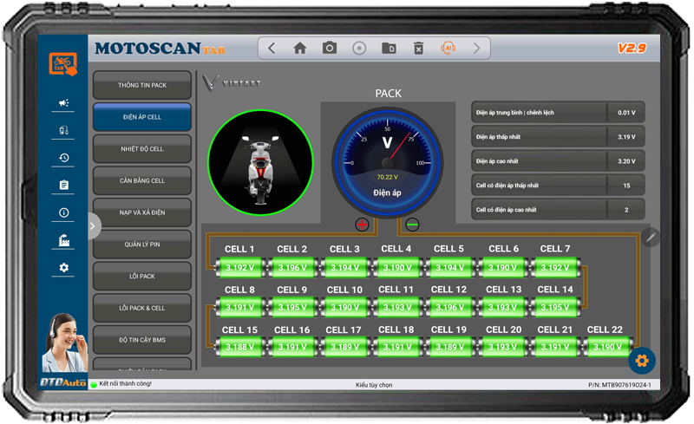
Task: Select CELL 7 battery indicator
Action: [555, 267]
